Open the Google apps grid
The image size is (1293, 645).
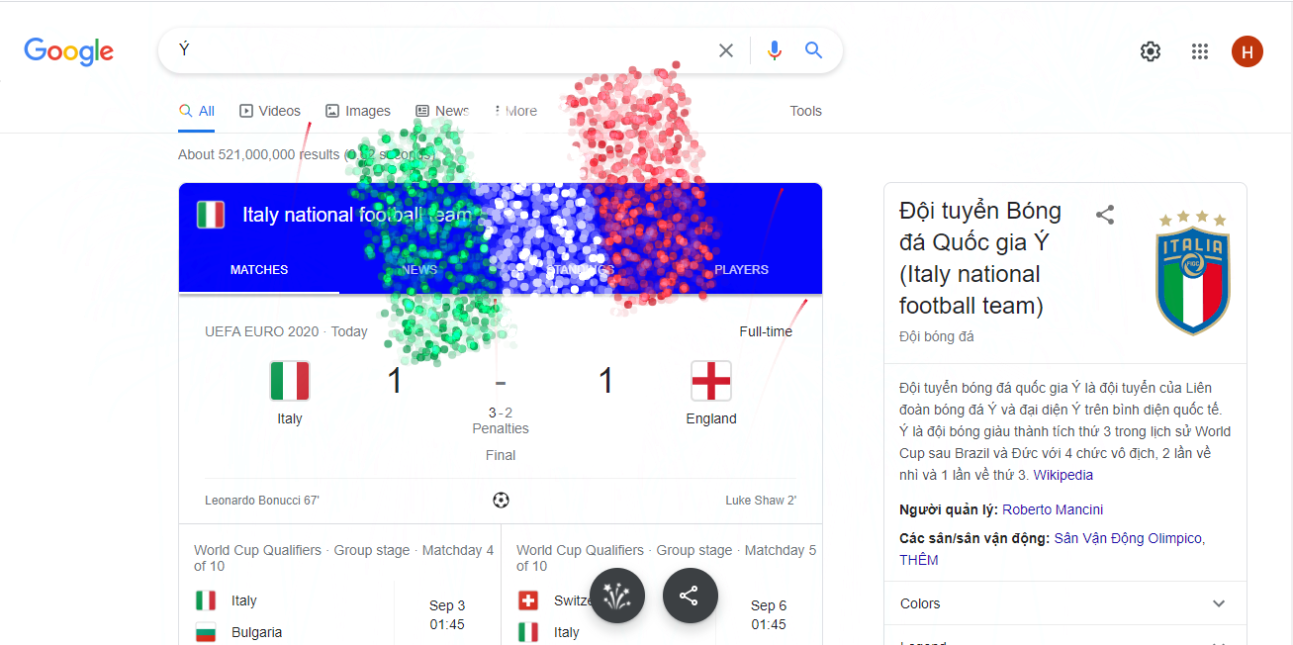click(1200, 51)
